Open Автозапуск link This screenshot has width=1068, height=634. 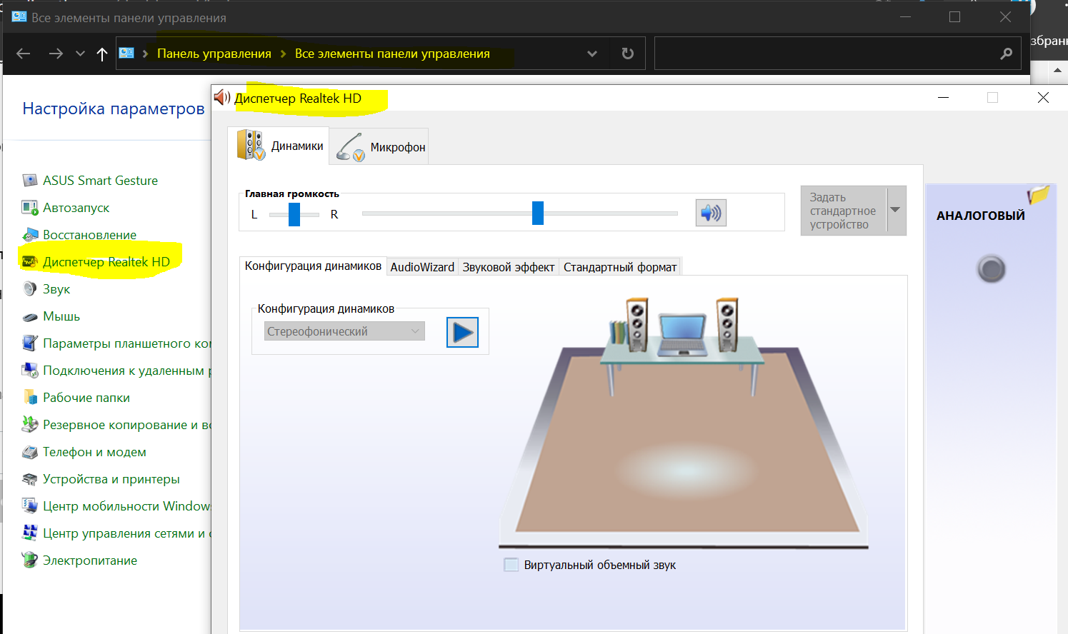(76, 208)
